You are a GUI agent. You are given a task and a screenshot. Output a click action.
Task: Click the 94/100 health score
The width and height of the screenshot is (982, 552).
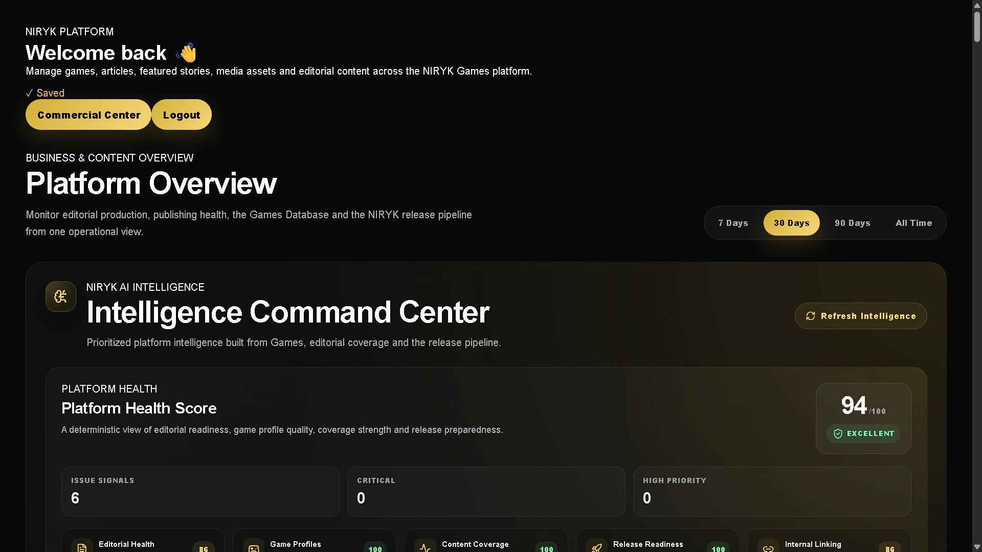(863, 406)
